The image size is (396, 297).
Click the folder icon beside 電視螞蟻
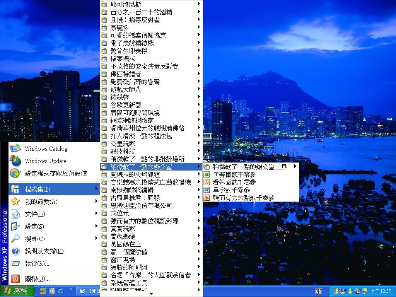coord(104,236)
